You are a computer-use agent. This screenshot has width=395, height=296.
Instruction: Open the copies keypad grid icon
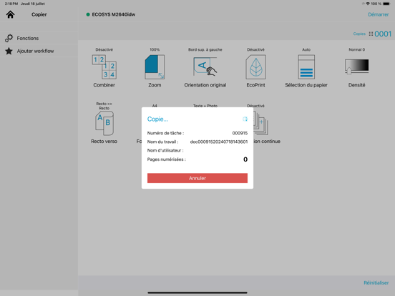[371, 34]
